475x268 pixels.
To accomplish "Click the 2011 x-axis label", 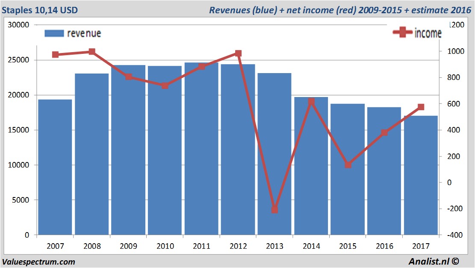I will [x=201, y=246].
